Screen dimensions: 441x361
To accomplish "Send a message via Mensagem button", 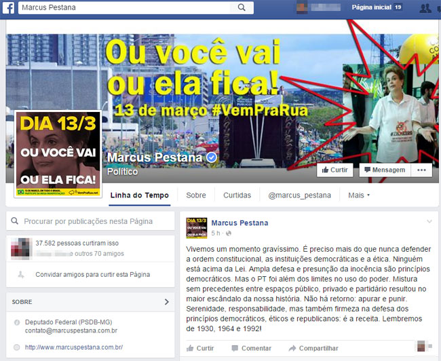I will [x=385, y=170].
